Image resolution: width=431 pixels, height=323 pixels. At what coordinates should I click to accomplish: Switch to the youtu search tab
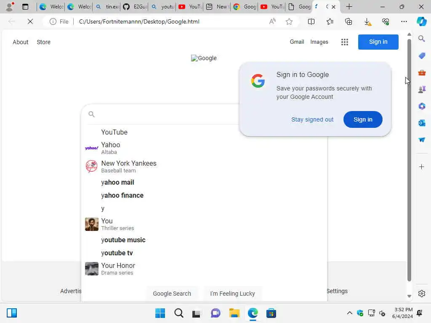click(x=162, y=7)
